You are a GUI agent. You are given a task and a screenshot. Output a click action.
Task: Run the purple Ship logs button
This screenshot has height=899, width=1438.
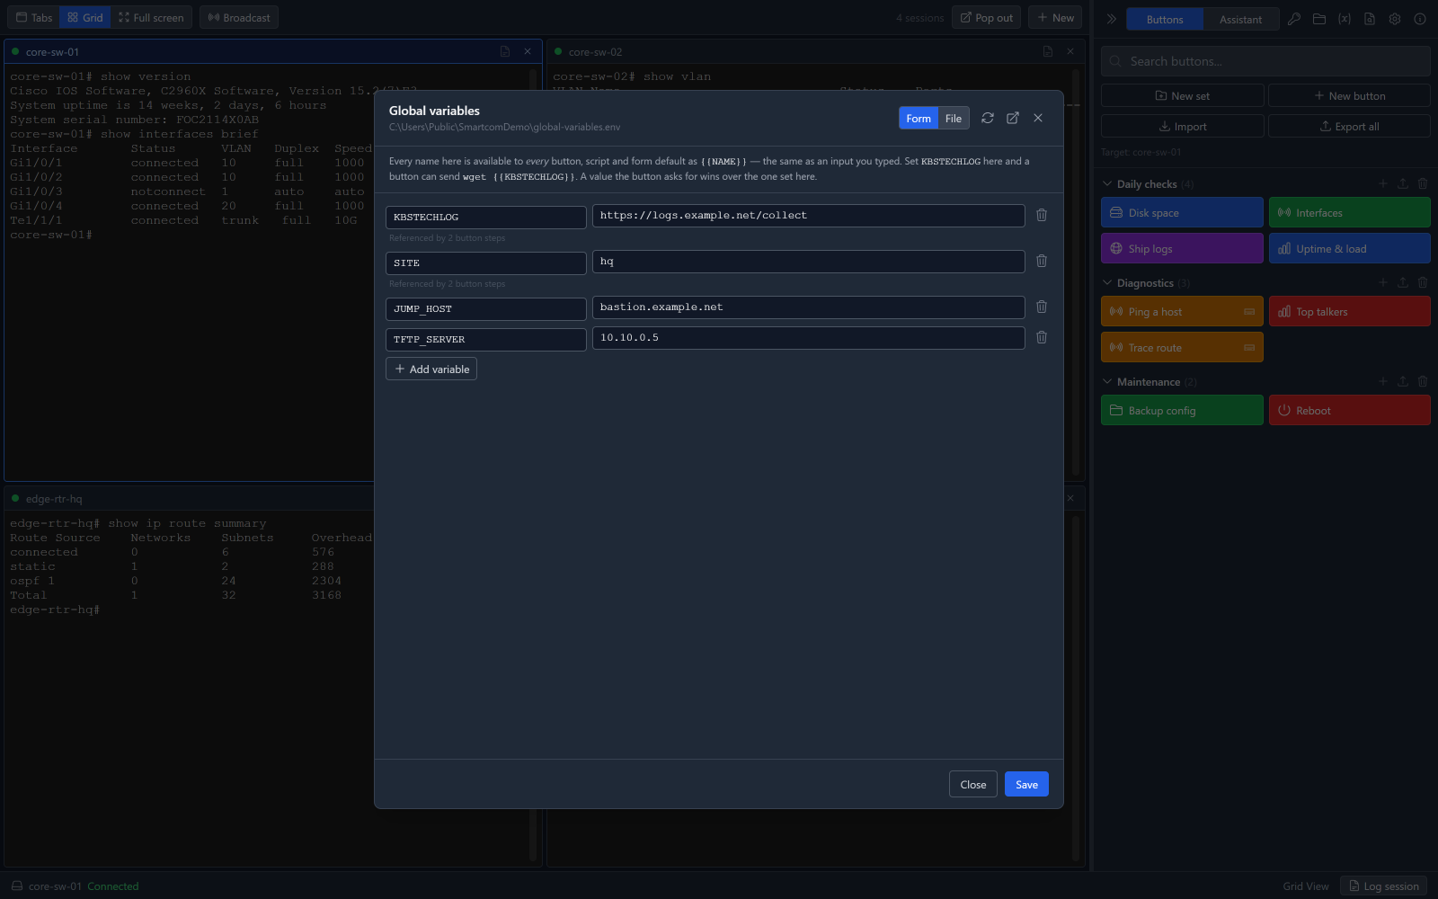1182,248
